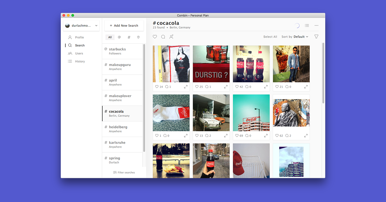Viewport: 386px width, 202px height.
Task: Open the seated statue photo
Action: (291, 113)
